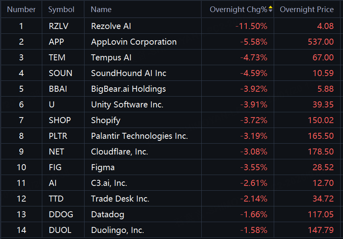Viewport: 343px width, 239px height.
Task: Open the AppLovin Corporation row
Action: coord(134,42)
